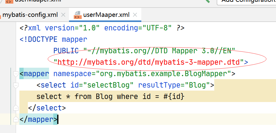Click the #{id} parameter placeholder
This screenshot has height=133, width=276.
174,97
